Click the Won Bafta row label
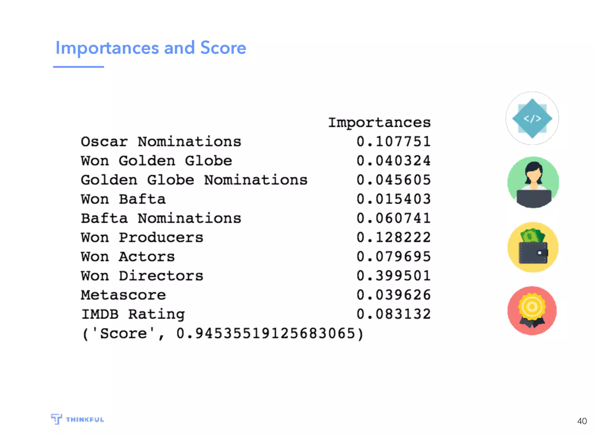The image size is (595, 434). [x=123, y=199]
